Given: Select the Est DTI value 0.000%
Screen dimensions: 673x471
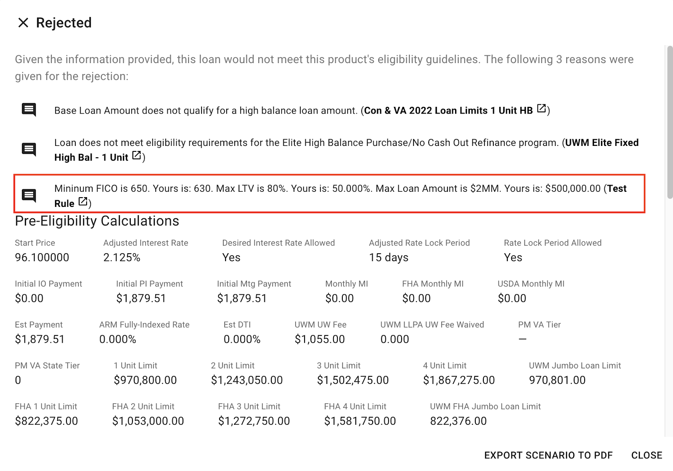Looking at the screenshot, I should pyautogui.click(x=242, y=339).
